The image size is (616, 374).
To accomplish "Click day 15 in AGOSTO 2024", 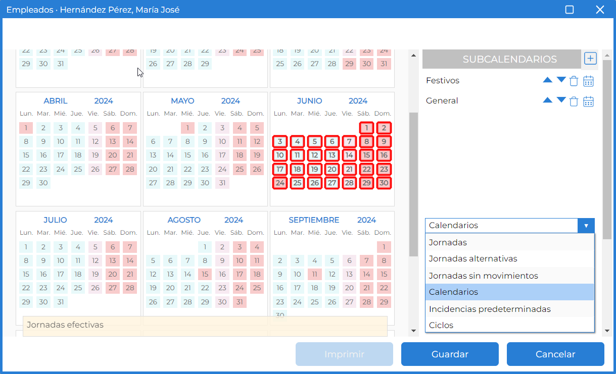I will pyautogui.click(x=205, y=274).
